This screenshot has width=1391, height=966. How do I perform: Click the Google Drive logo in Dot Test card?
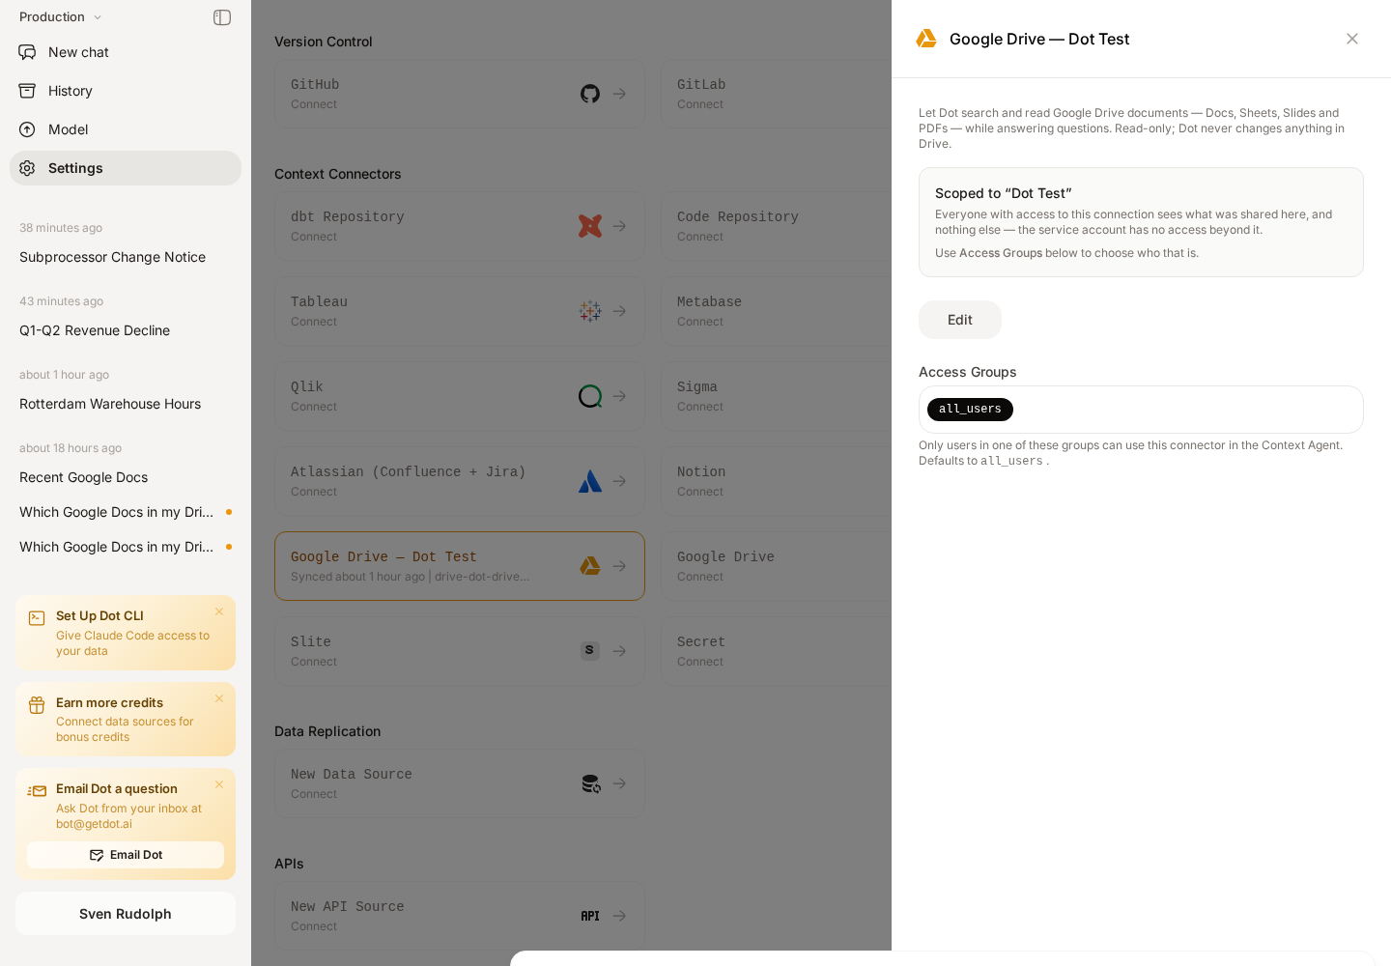590,566
